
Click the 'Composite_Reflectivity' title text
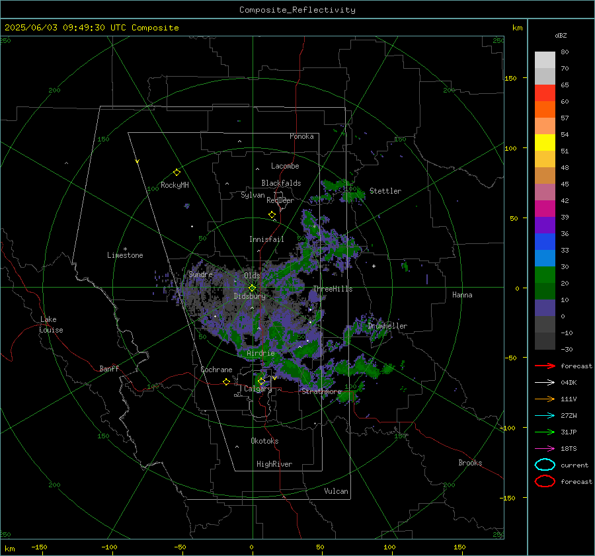297,10
